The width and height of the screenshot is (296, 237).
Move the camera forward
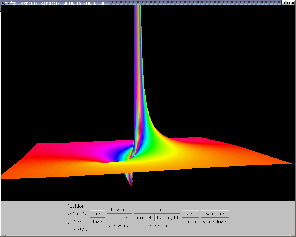[x=119, y=210]
